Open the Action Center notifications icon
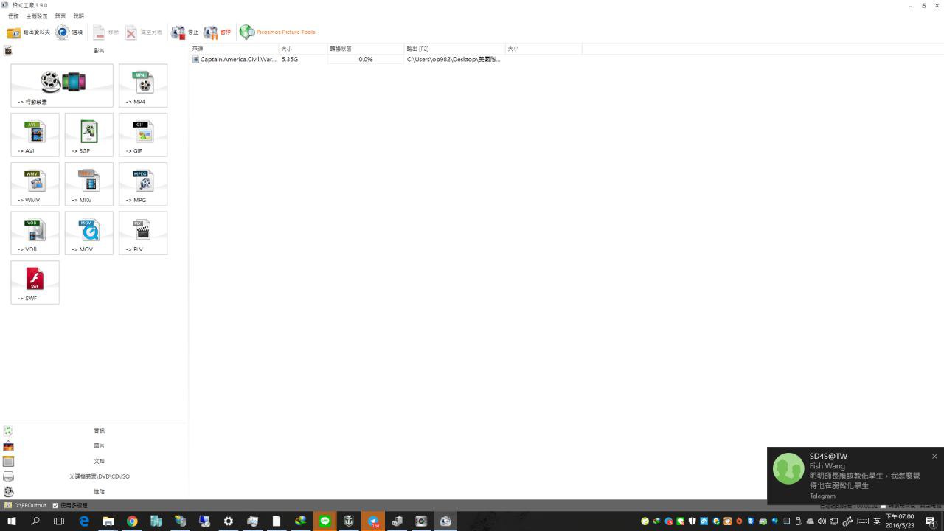Screen dimensions: 944x531 coord(931,521)
